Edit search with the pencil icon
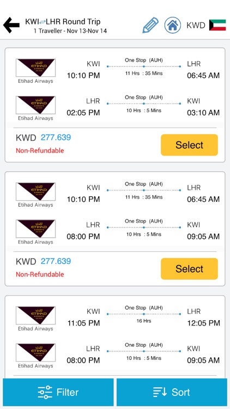The width and height of the screenshot is (230, 409). [x=150, y=25]
